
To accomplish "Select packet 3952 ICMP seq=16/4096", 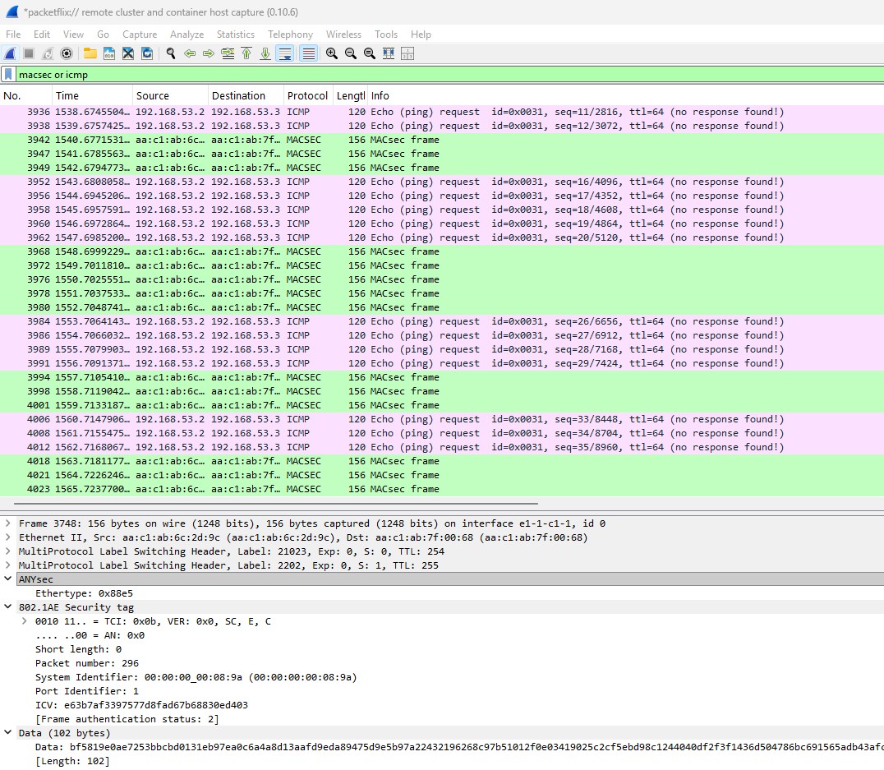I will pyautogui.click(x=442, y=182).
